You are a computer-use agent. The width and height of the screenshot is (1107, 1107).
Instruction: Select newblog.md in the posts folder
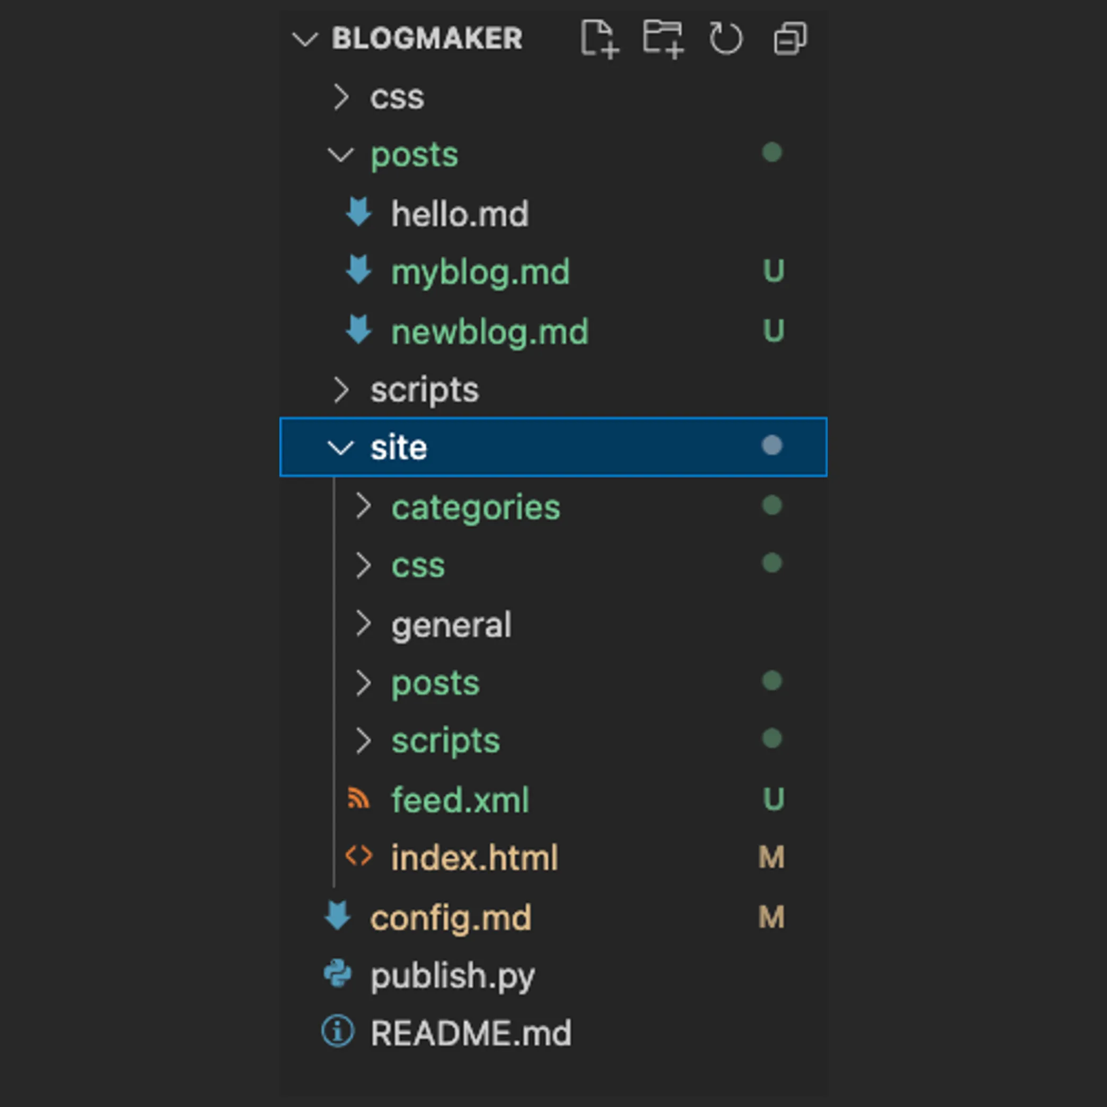coord(489,331)
